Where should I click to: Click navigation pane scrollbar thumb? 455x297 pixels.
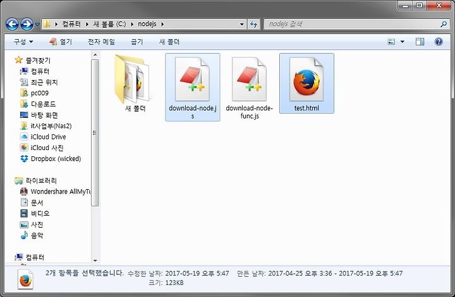click(x=95, y=132)
